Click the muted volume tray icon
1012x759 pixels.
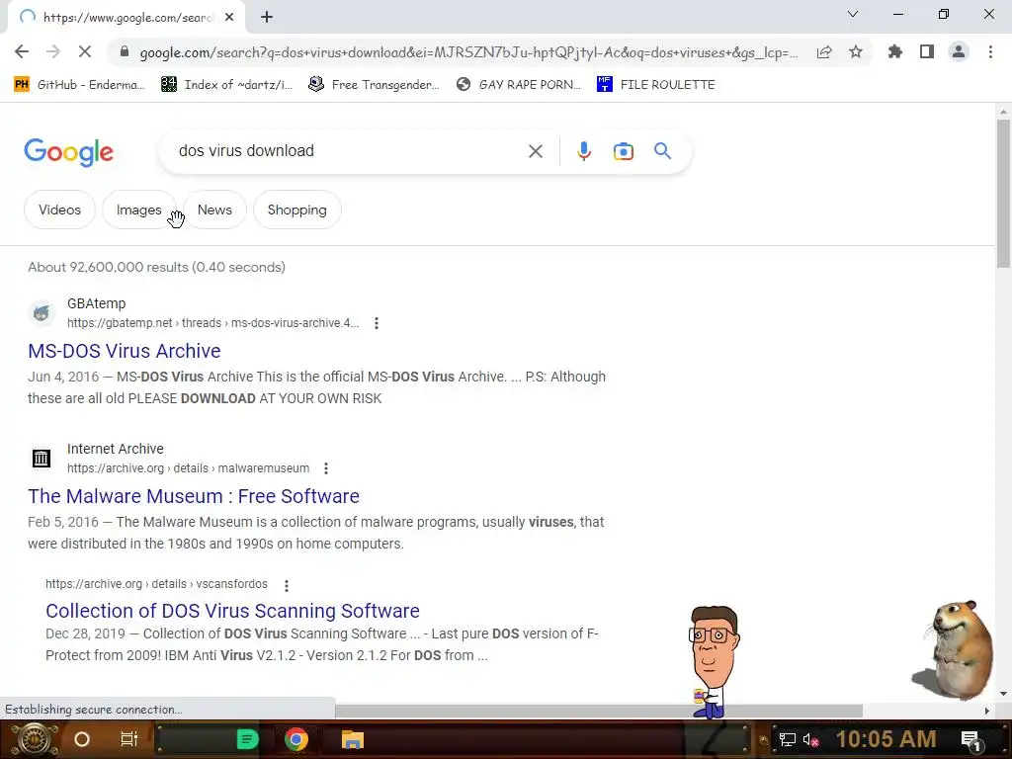[x=810, y=739]
